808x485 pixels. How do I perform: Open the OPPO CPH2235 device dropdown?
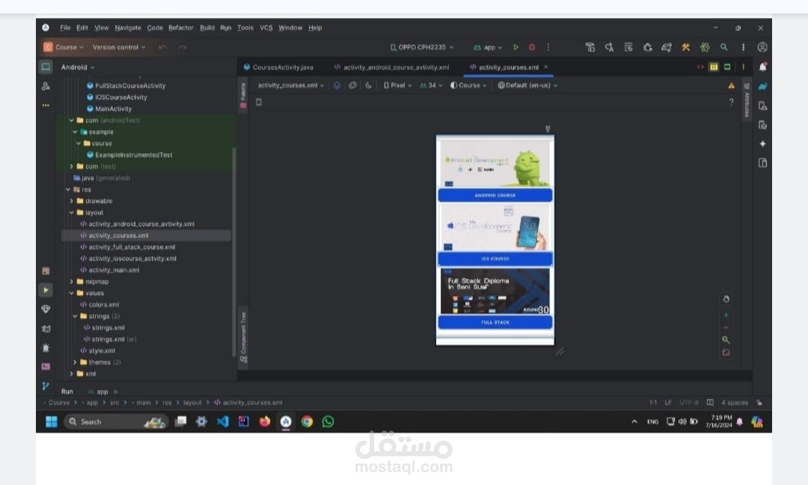tap(422, 47)
